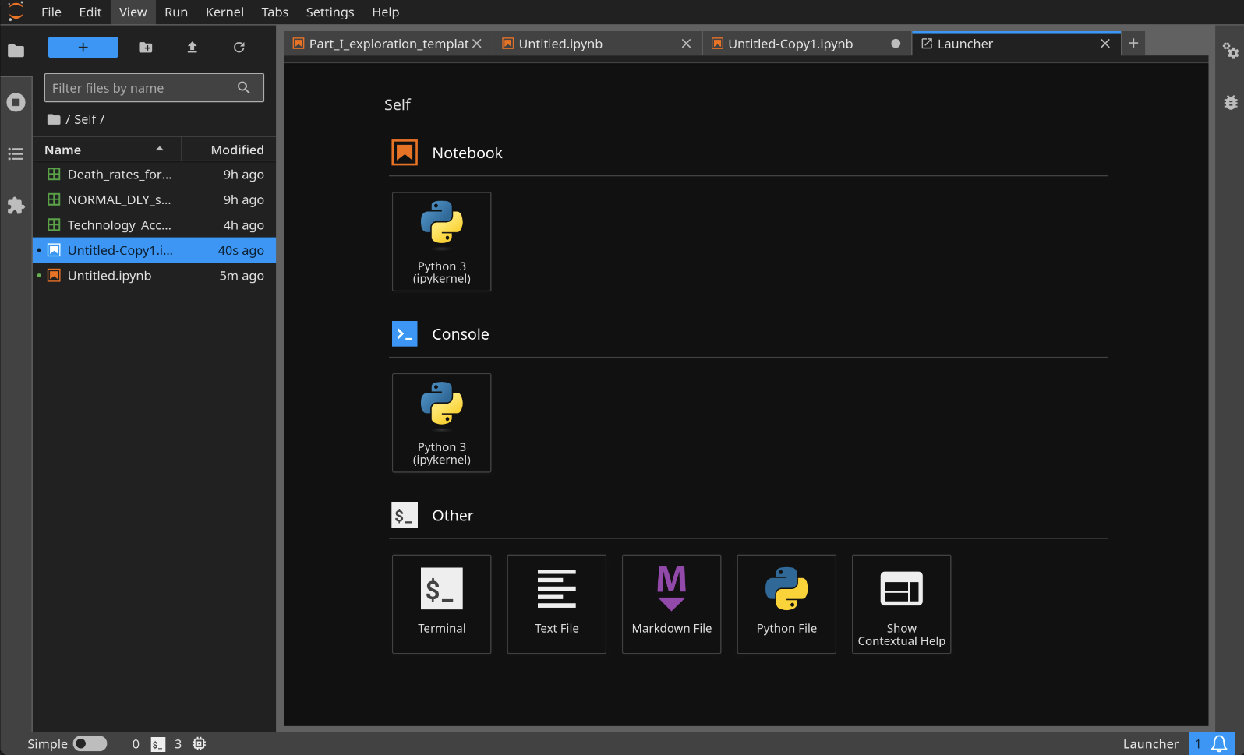Click the New Folder icon
This screenshot has height=755, width=1244.
click(146, 48)
